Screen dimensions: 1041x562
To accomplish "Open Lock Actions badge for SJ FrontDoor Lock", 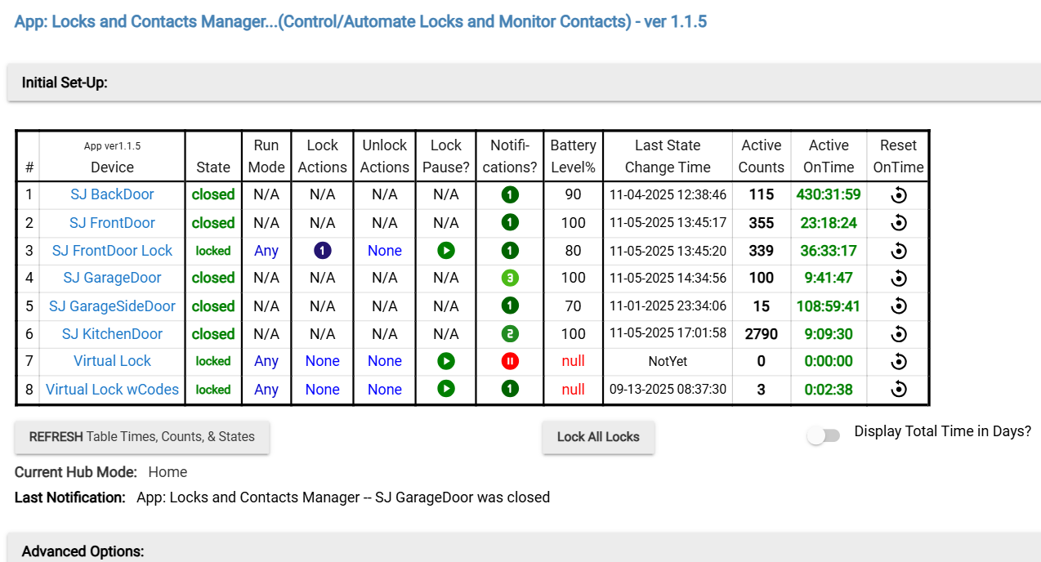I will 322,251.
